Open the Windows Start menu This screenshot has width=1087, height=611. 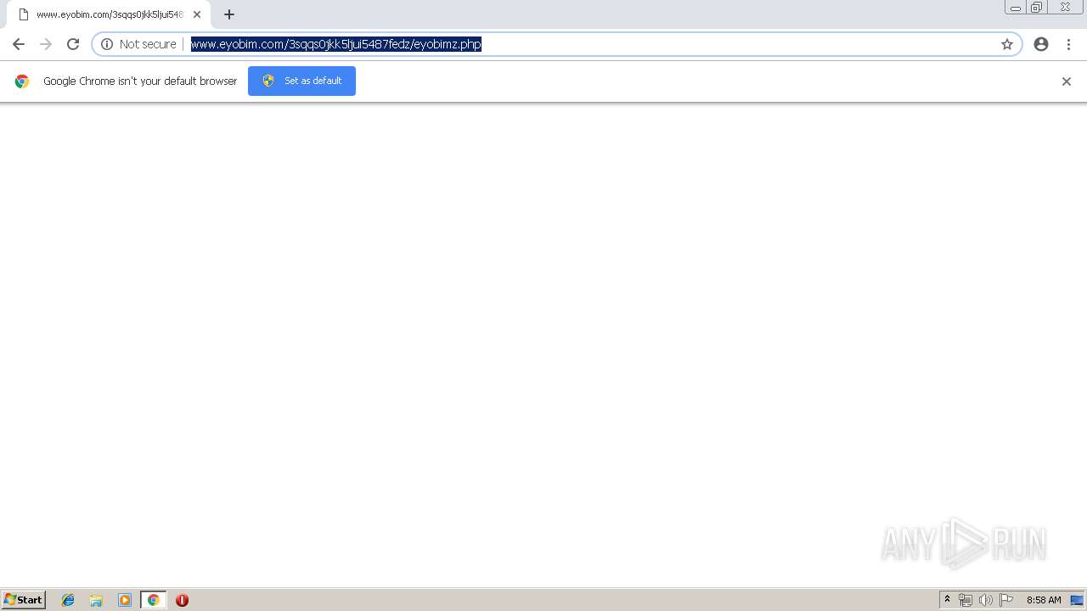(x=24, y=600)
